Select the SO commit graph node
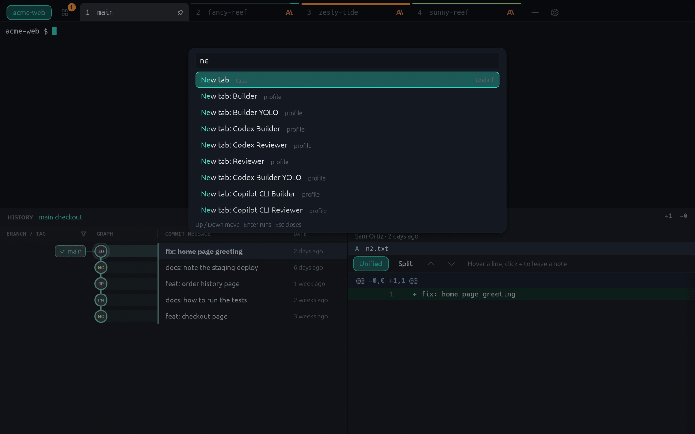This screenshot has width=695, height=434. pyautogui.click(x=101, y=251)
